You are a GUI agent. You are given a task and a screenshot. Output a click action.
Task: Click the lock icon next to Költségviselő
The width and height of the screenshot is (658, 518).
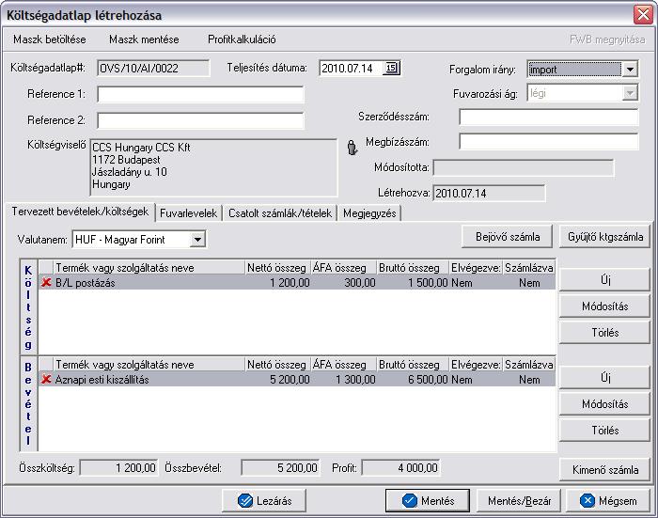[352, 148]
